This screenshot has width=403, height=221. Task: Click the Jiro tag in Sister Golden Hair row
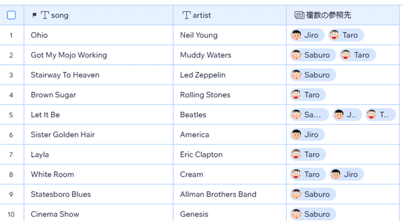[307, 135]
